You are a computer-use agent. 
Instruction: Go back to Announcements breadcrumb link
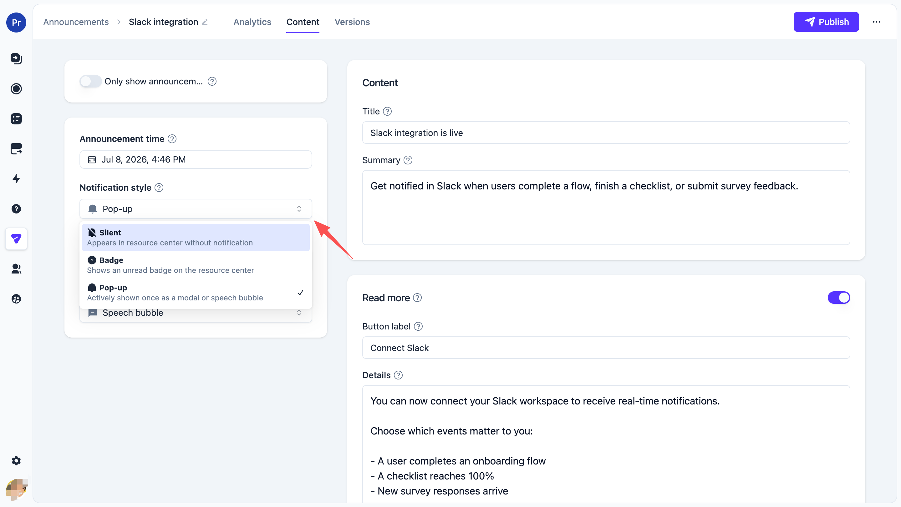76,22
